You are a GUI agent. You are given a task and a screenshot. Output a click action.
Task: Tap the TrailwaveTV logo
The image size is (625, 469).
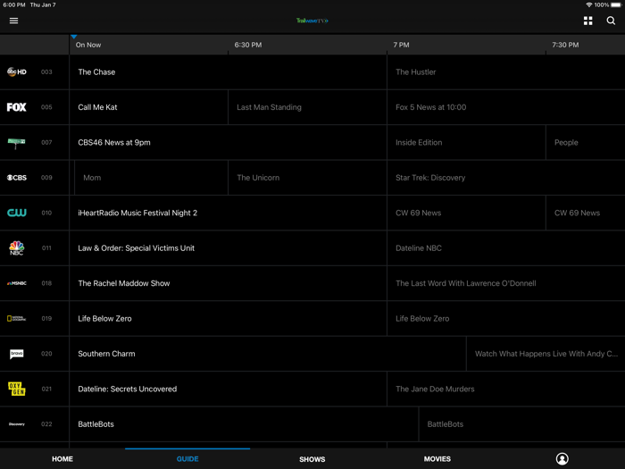312,21
